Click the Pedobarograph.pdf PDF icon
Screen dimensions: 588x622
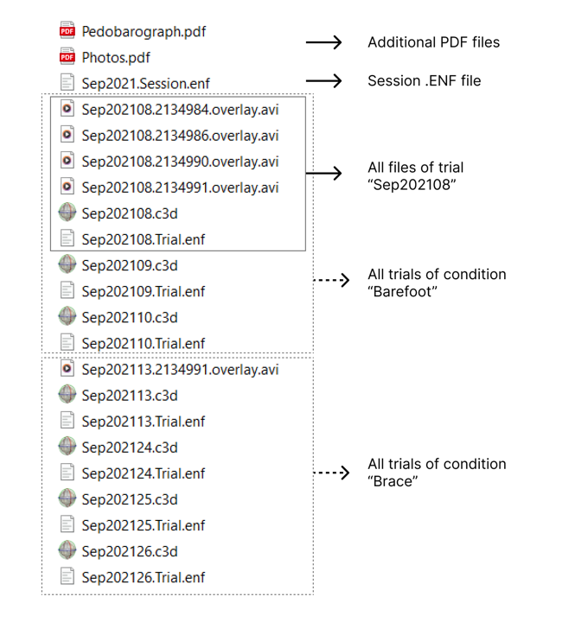click(67, 31)
